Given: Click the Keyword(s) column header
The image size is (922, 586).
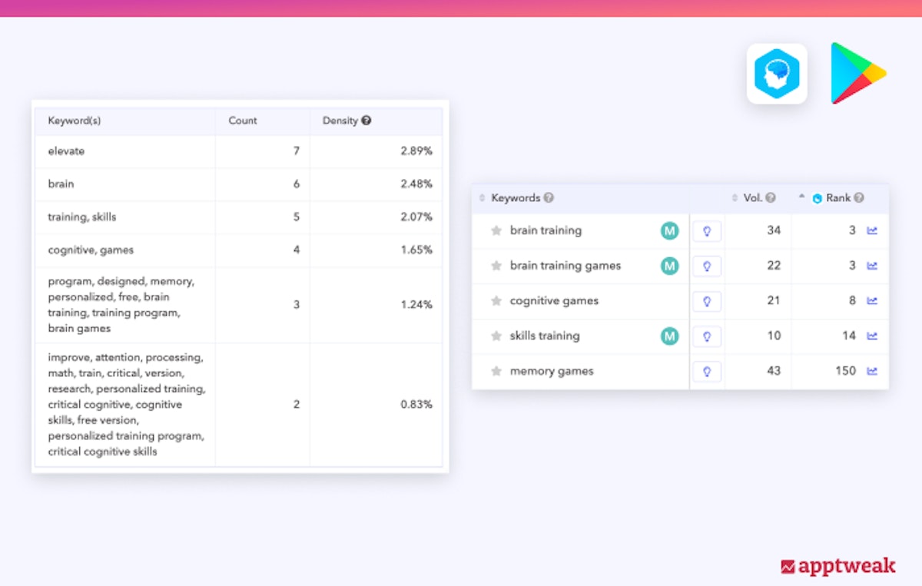Looking at the screenshot, I should click(x=75, y=121).
